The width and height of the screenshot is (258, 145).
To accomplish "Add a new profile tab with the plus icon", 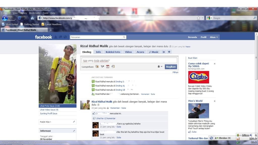I will tap(169, 52).
